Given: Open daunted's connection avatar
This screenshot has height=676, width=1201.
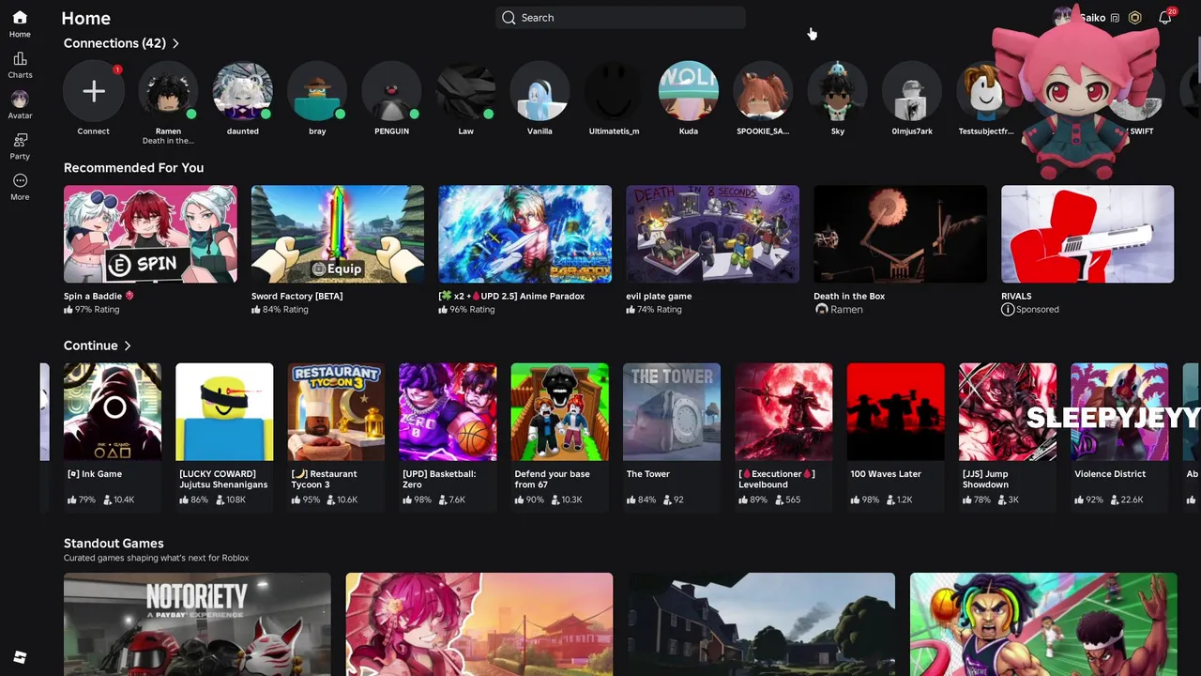Looking at the screenshot, I should coord(243,91).
